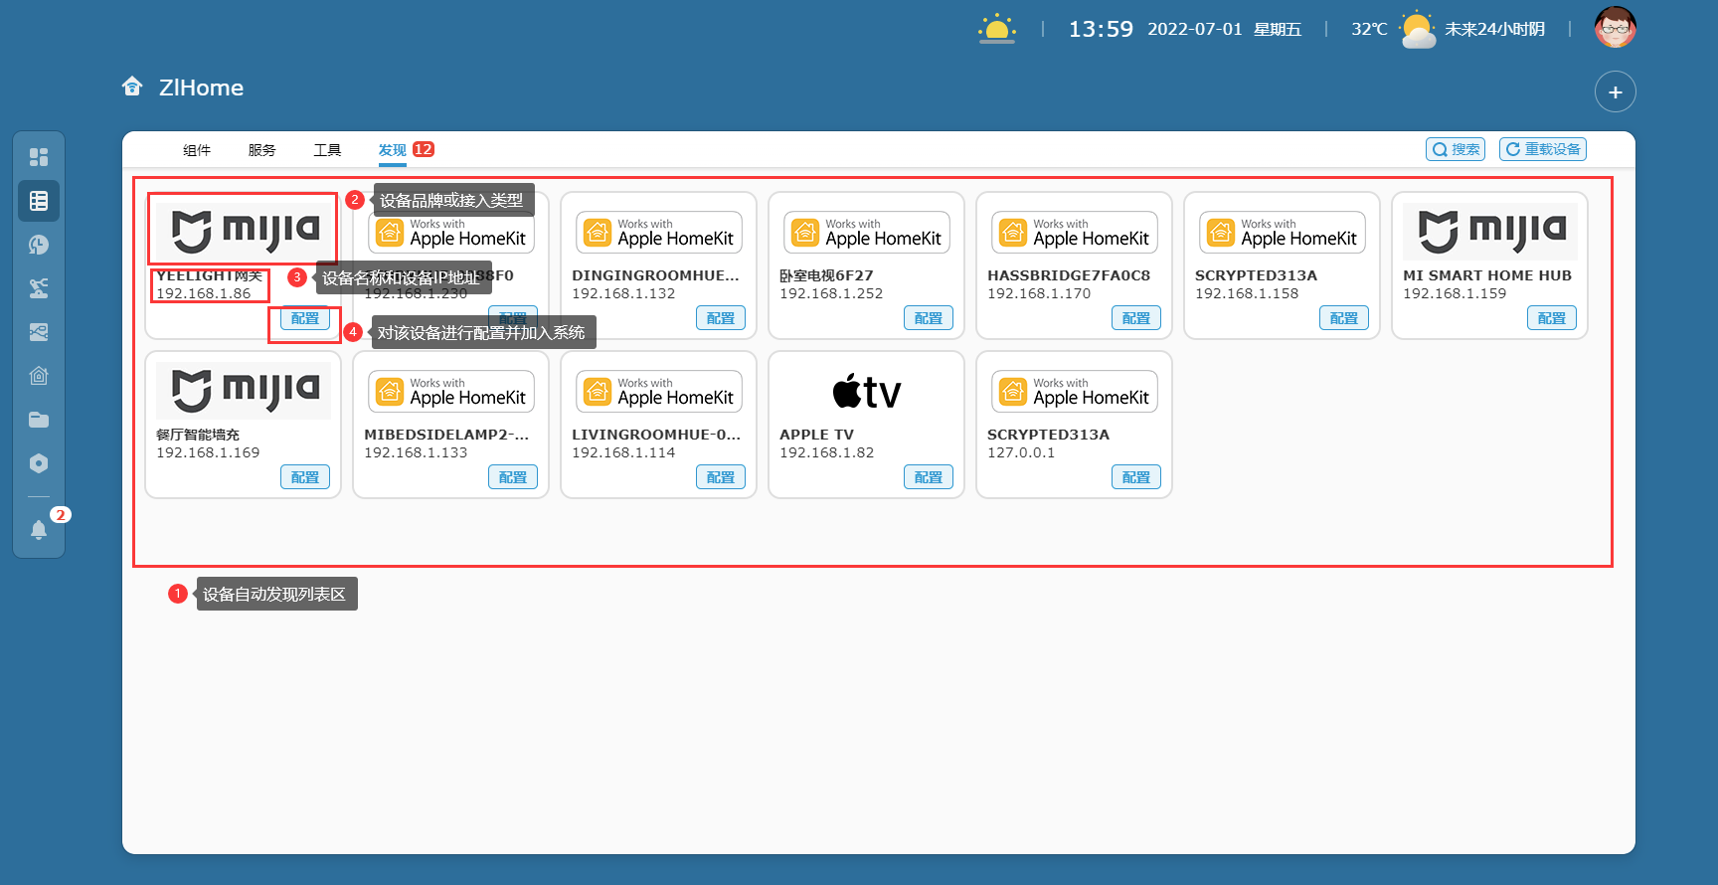Click the MIBEDSIDELAMP2-... device name

coord(446,435)
